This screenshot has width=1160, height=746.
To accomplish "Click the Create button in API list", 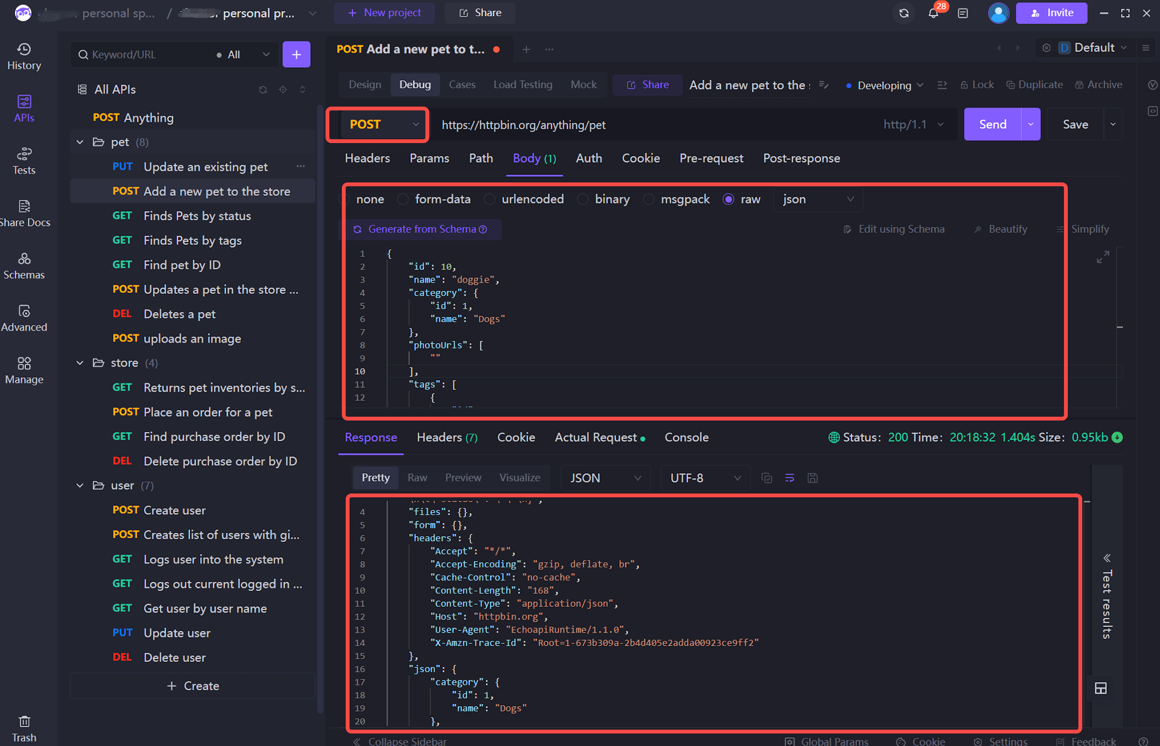I will pyautogui.click(x=193, y=686).
